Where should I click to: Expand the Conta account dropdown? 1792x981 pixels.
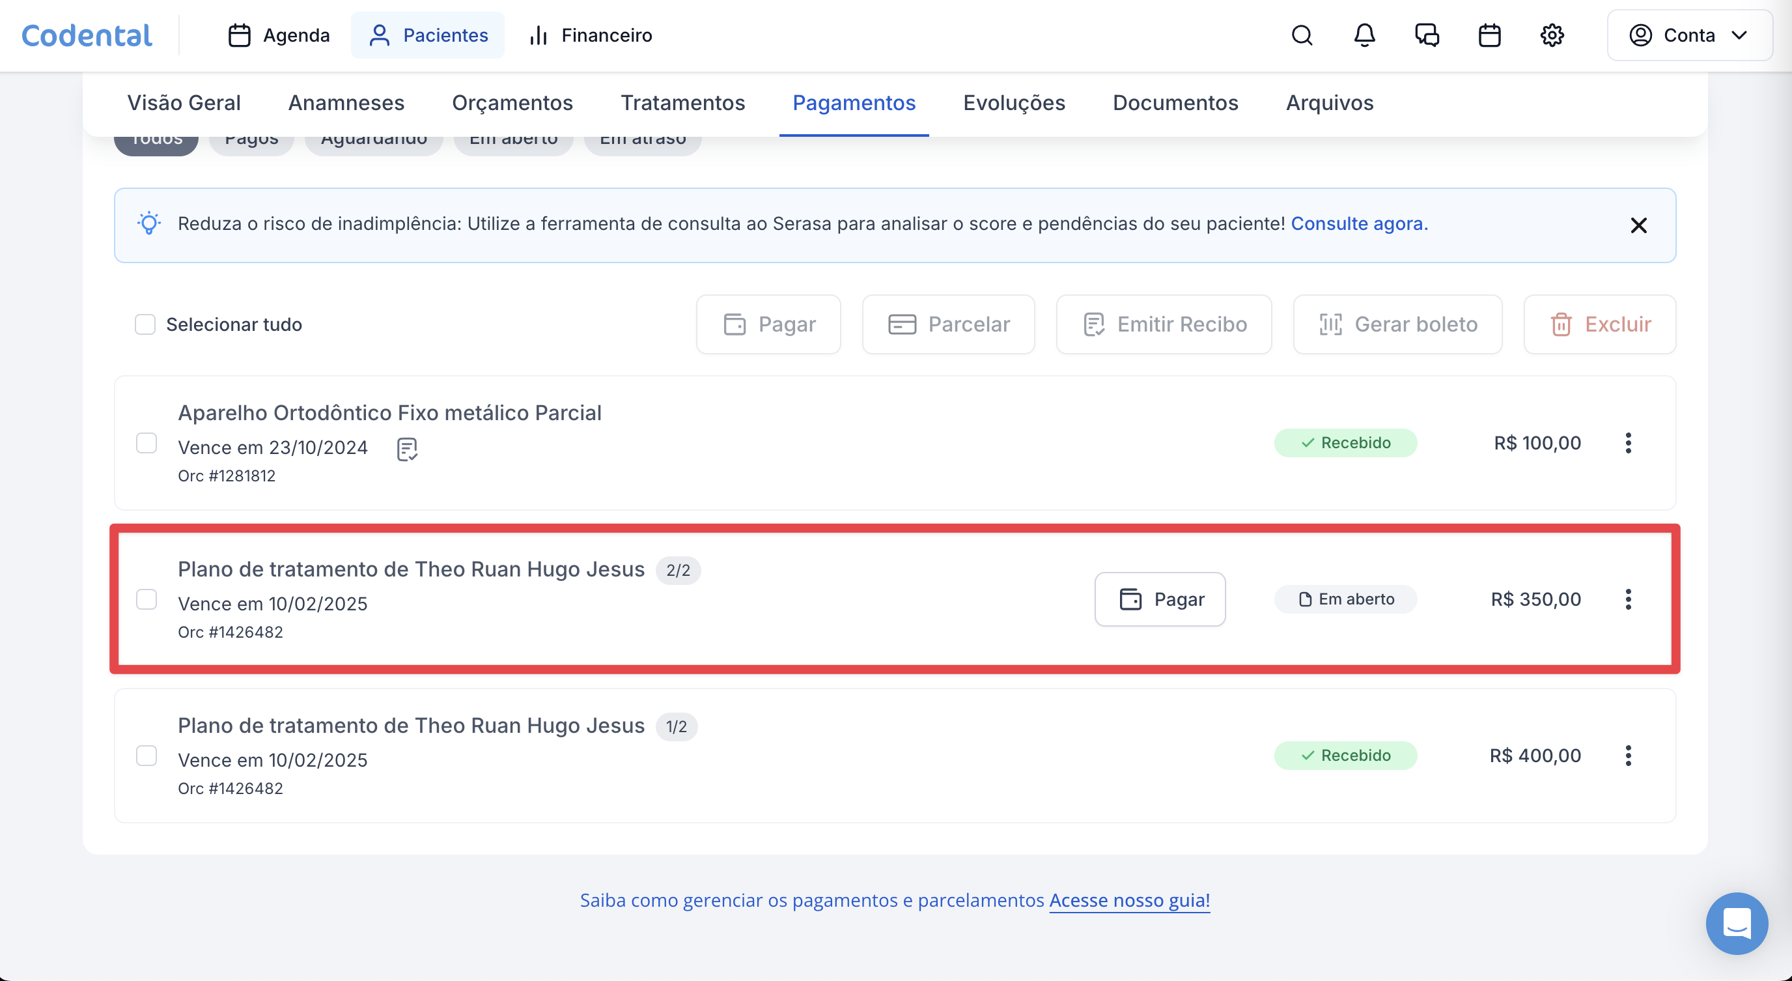click(1689, 35)
